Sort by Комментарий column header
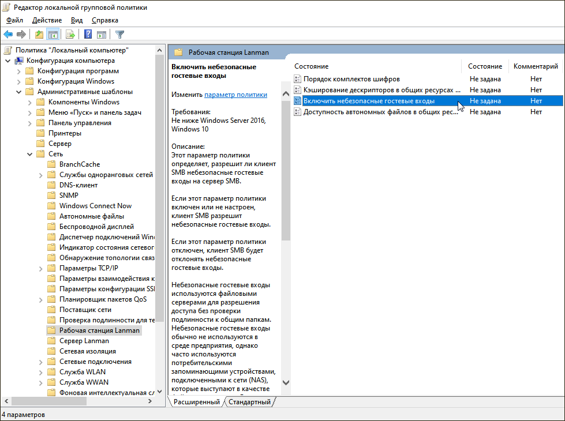 point(535,66)
